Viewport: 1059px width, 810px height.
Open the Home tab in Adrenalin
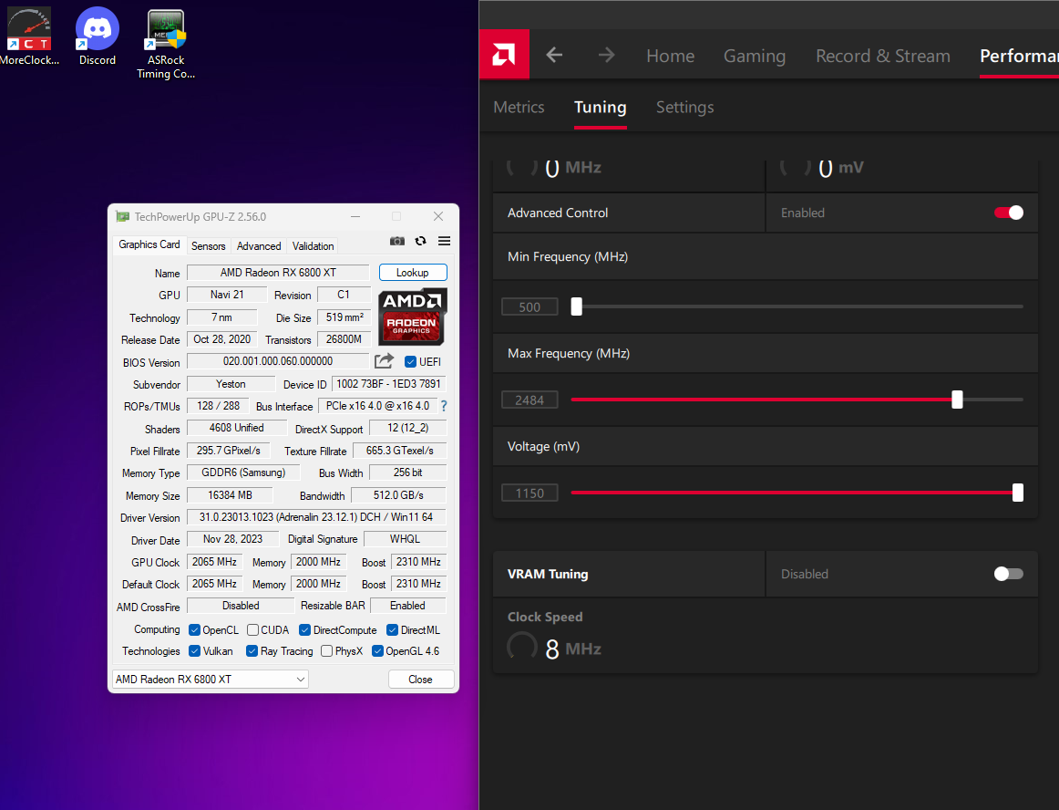(670, 56)
